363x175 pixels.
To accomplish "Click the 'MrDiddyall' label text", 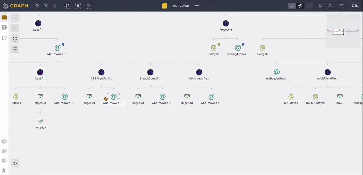I will 291,103.
